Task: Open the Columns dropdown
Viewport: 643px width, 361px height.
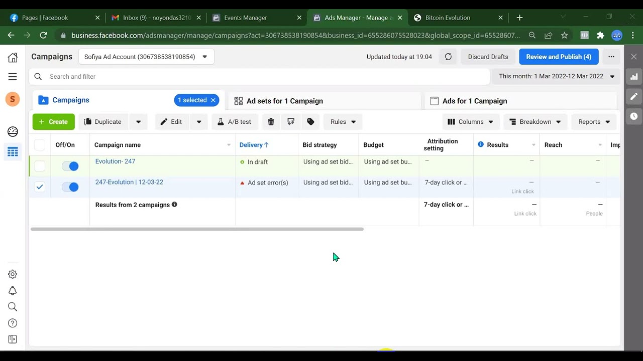Action: pyautogui.click(x=471, y=122)
